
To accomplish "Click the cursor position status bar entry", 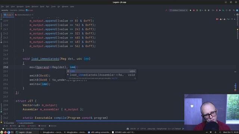I will point(133,129).
